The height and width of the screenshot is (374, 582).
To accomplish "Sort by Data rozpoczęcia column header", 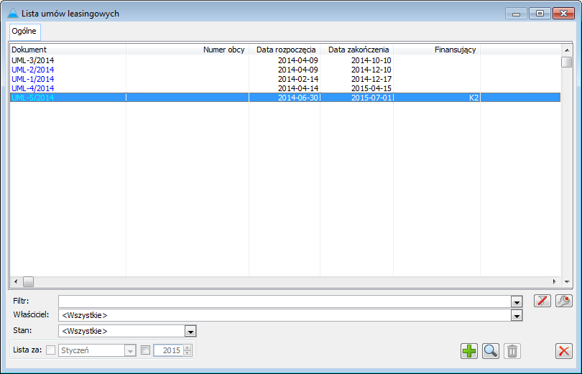I will [x=285, y=50].
